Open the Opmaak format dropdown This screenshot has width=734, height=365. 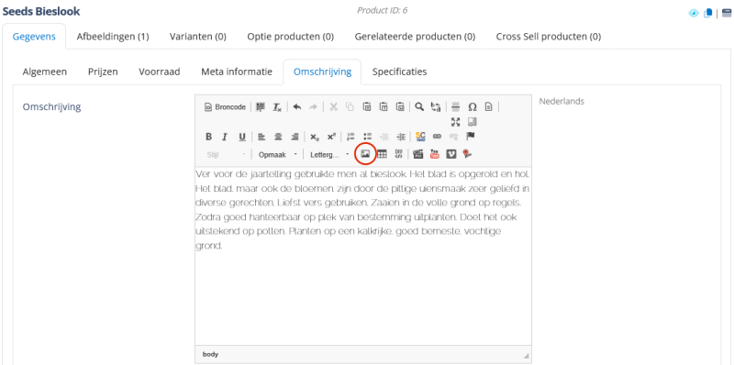tap(278, 154)
